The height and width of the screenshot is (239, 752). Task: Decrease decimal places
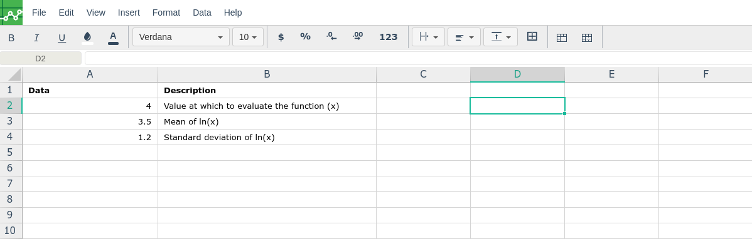tap(331, 38)
